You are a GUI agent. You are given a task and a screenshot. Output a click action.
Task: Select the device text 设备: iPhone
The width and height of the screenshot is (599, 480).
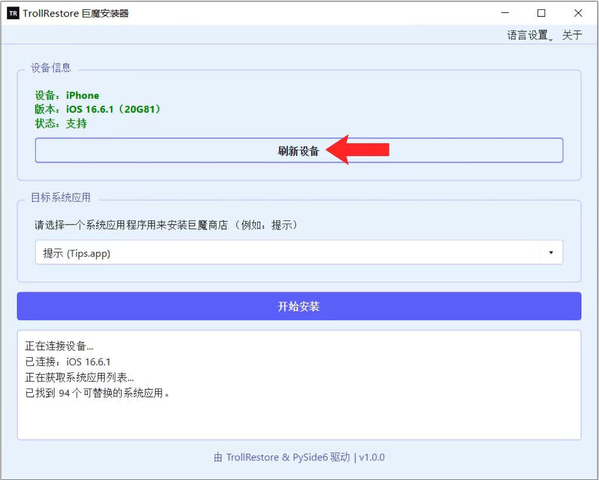67,95
